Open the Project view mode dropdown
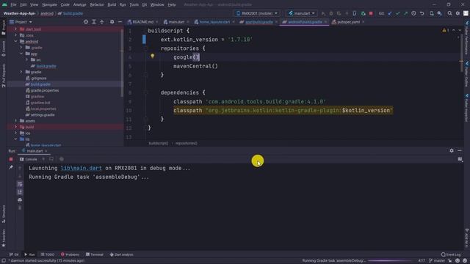 (x=21, y=22)
